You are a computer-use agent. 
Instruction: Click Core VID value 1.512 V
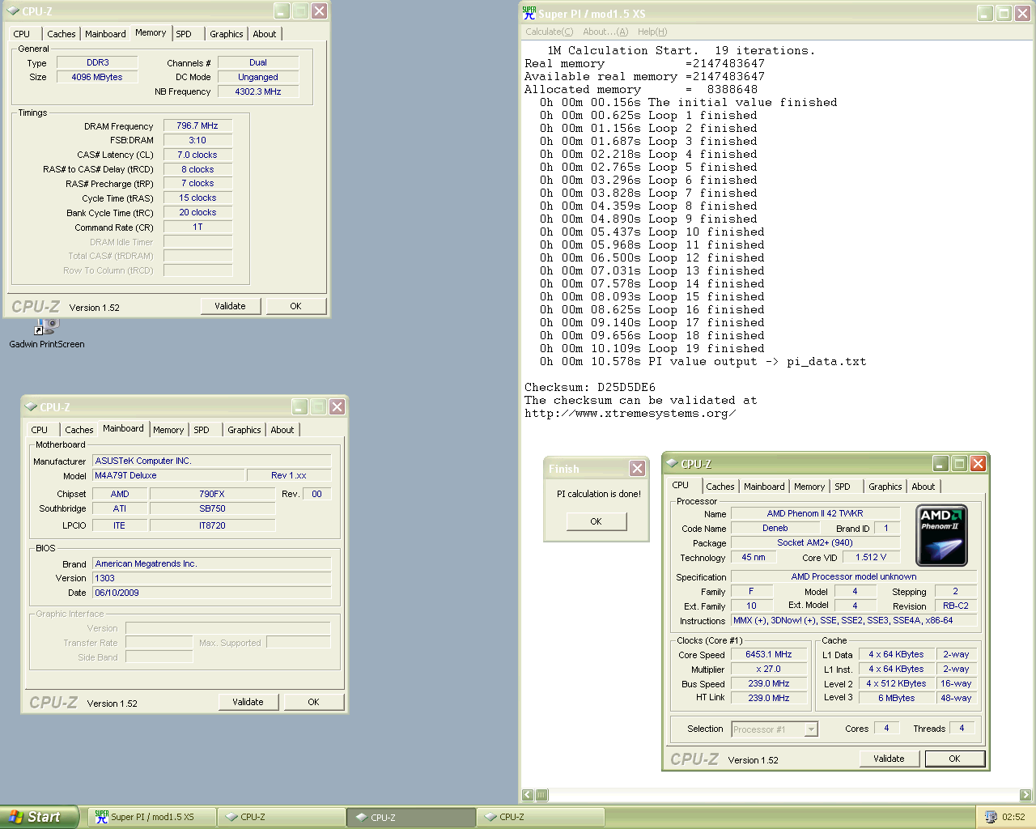[x=871, y=557]
